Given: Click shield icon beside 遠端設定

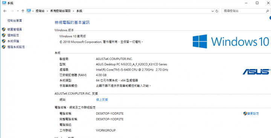Looking at the screenshot, I should coord(4,35).
